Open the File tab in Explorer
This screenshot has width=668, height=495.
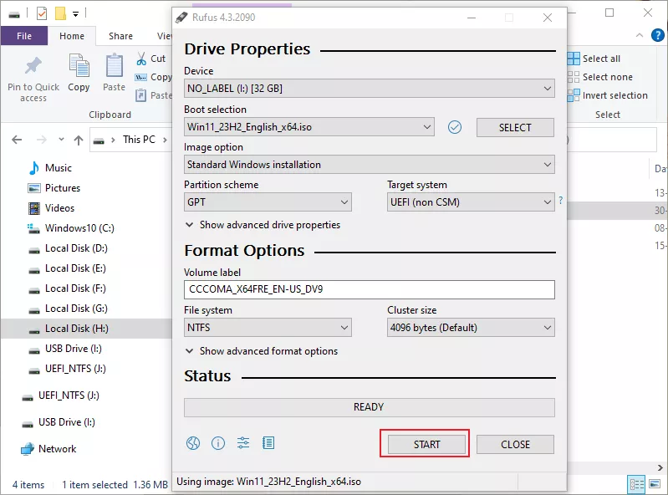point(24,36)
